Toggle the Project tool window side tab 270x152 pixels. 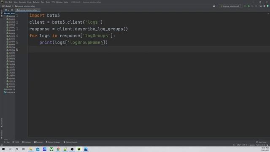pyautogui.click(x=2, y=13)
